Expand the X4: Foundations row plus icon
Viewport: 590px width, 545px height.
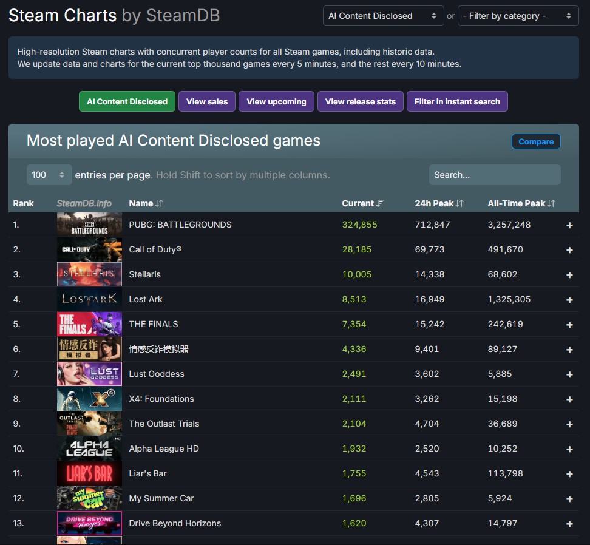point(569,399)
